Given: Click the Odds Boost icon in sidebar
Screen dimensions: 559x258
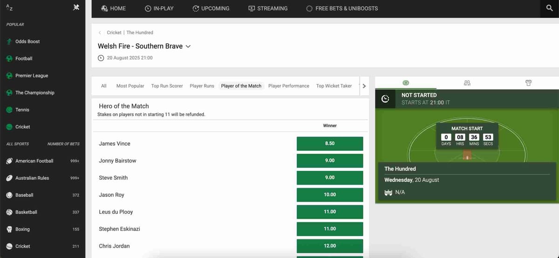Looking at the screenshot, I should click(x=9, y=41).
